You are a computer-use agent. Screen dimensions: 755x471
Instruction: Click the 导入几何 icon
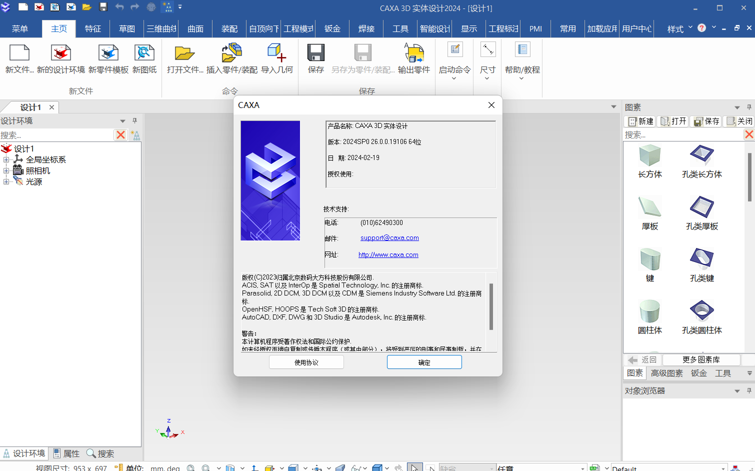(276, 53)
